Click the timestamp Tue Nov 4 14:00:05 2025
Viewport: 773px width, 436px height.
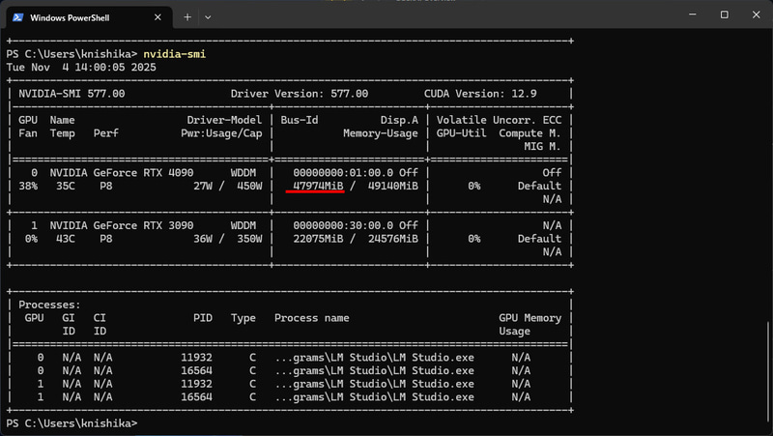[x=81, y=67]
